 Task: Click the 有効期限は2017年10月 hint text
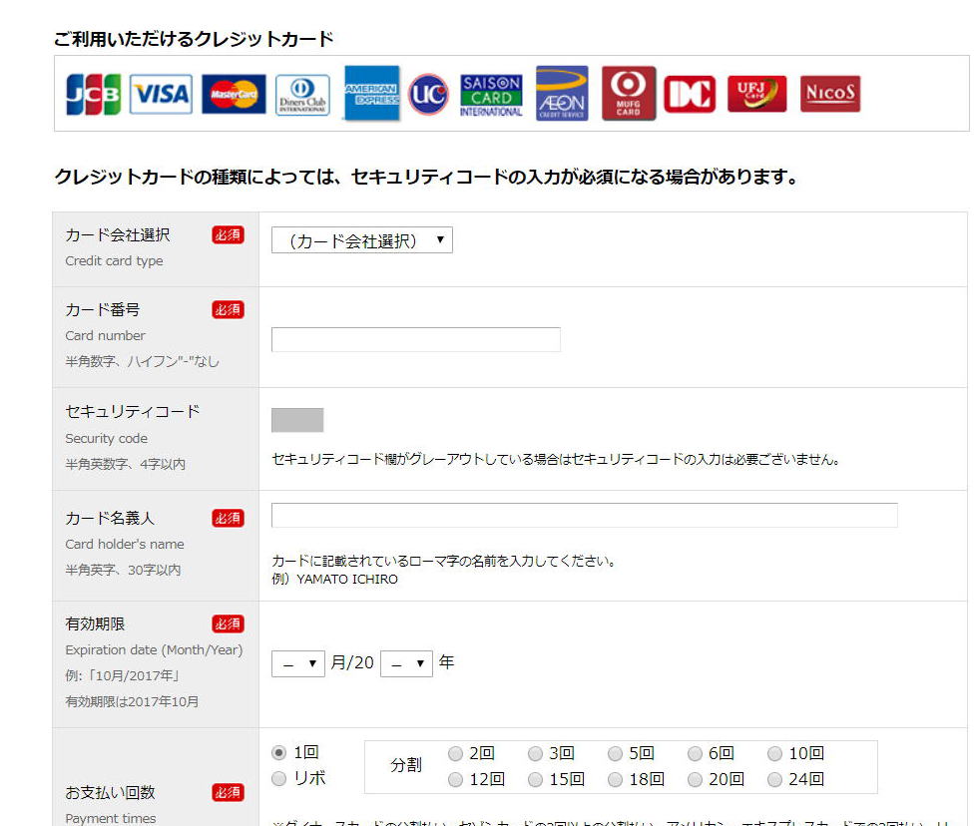133,701
